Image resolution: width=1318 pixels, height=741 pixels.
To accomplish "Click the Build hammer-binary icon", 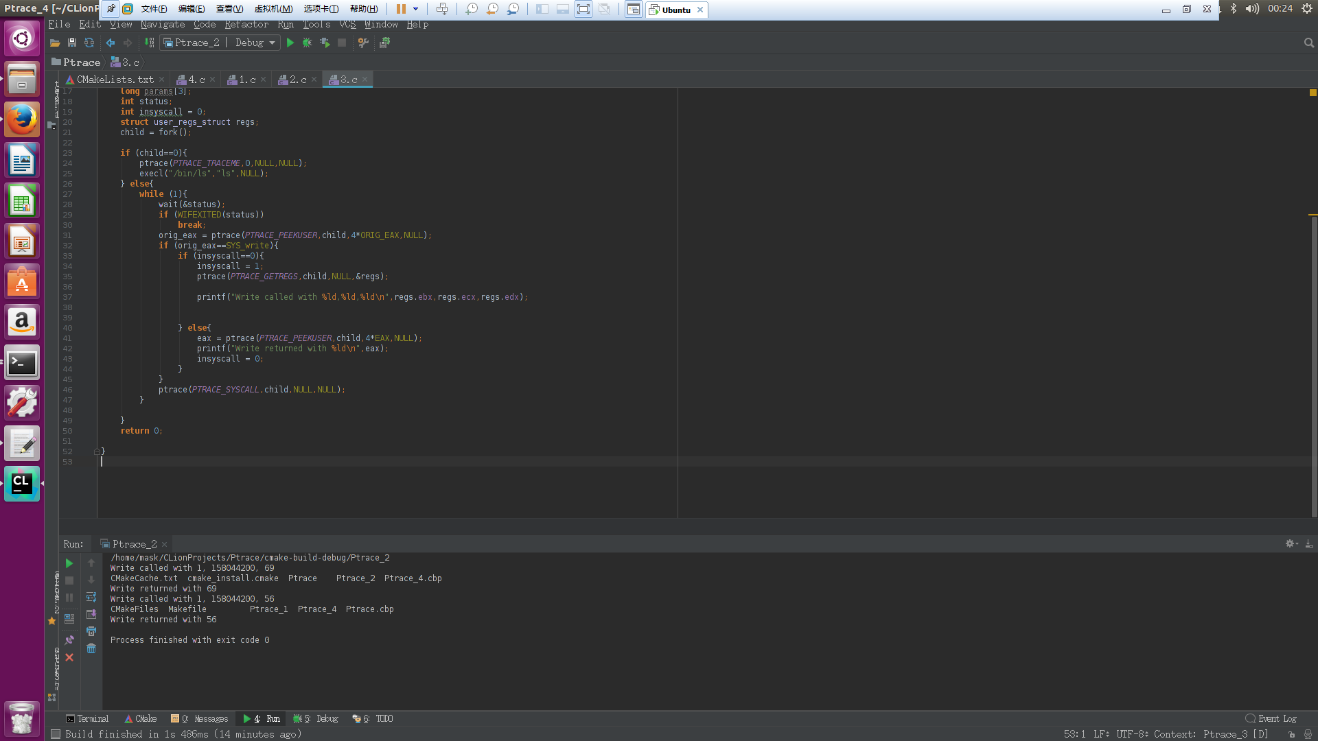I will (x=149, y=43).
